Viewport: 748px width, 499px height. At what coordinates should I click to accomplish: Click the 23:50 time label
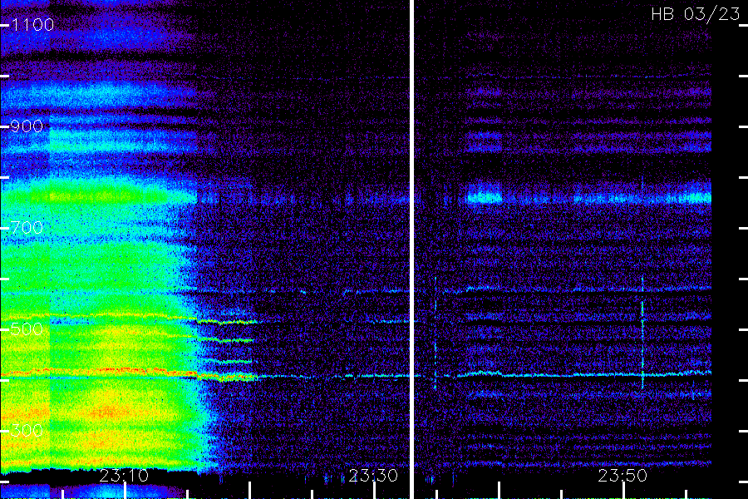coord(623,476)
